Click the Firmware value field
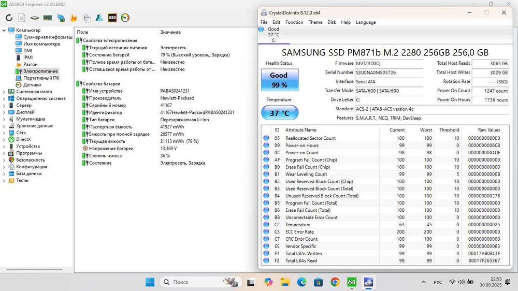This screenshot has height=291, width=518. 389,63
